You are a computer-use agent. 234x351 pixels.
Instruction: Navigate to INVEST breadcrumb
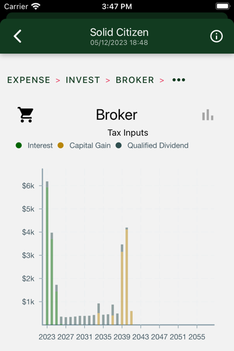click(x=82, y=80)
